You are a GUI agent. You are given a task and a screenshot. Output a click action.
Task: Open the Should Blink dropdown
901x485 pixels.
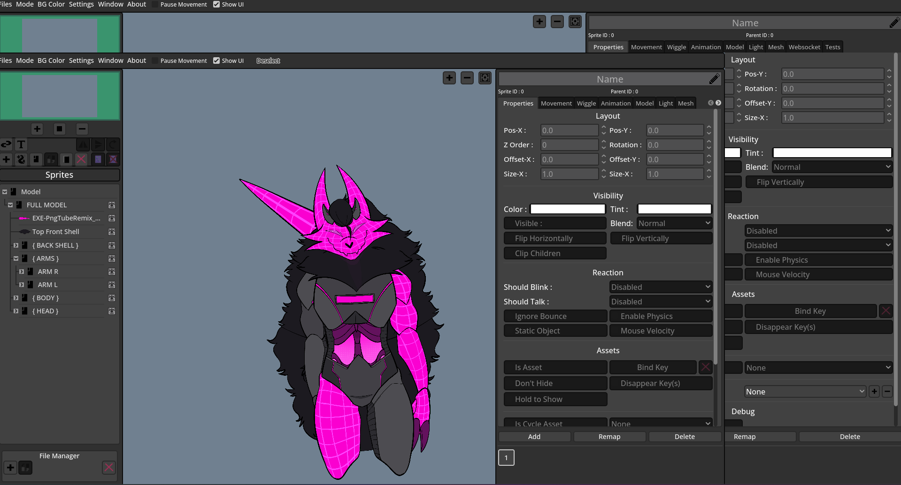pyautogui.click(x=661, y=287)
